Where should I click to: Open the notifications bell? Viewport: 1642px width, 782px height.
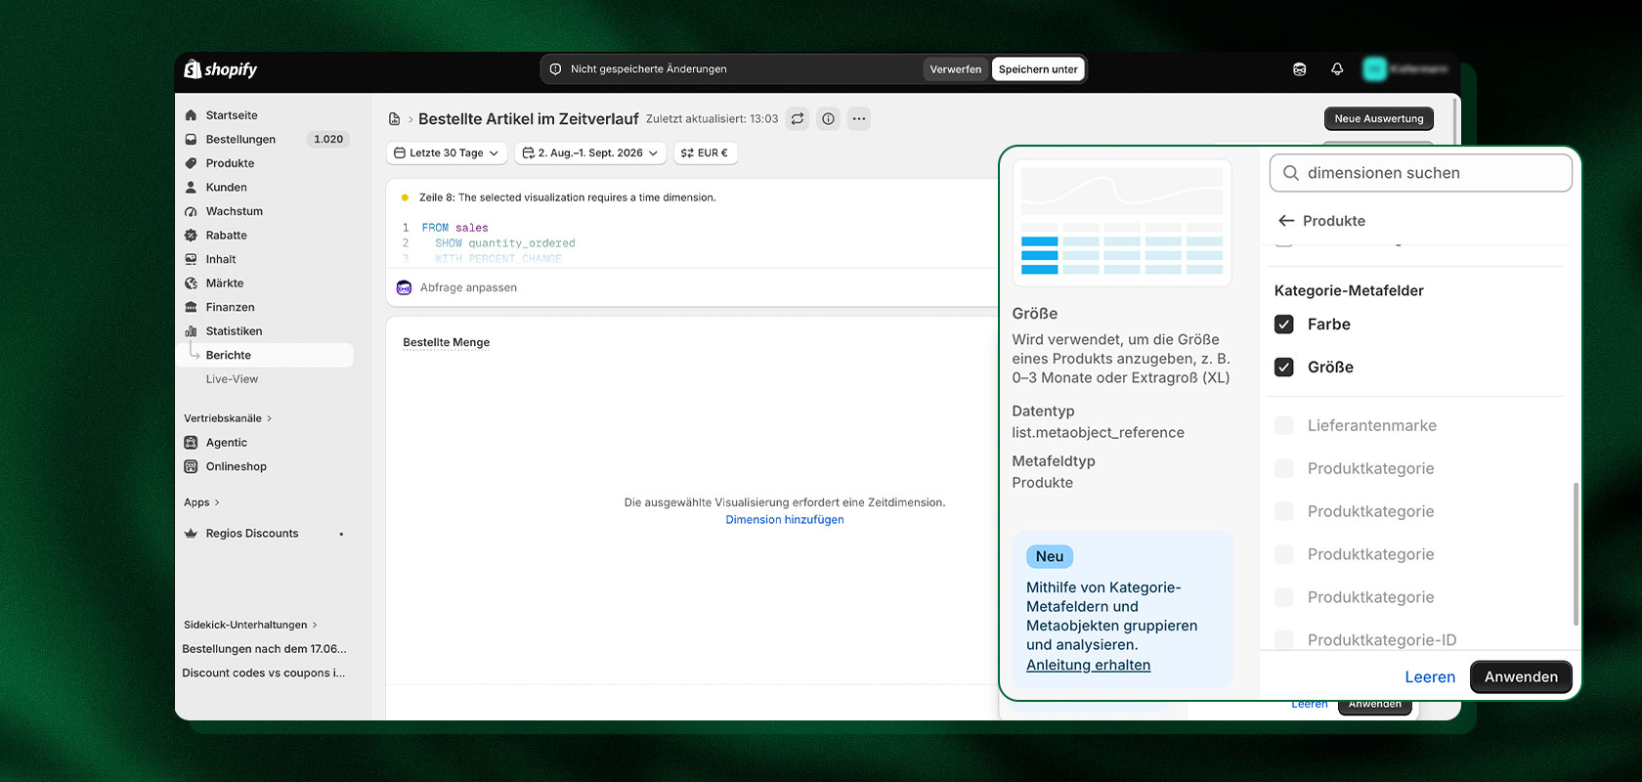1337,69
